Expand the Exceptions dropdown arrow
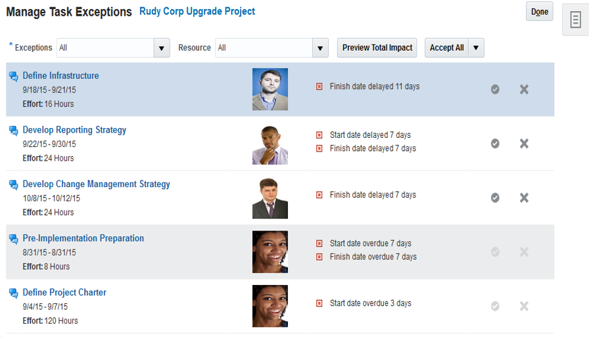This screenshot has width=589, height=346. pos(162,48)
